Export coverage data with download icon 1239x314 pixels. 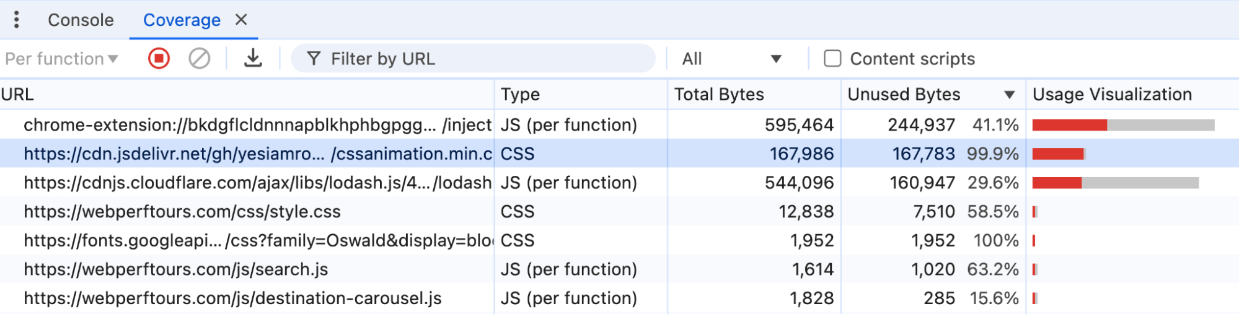[253, 59]
